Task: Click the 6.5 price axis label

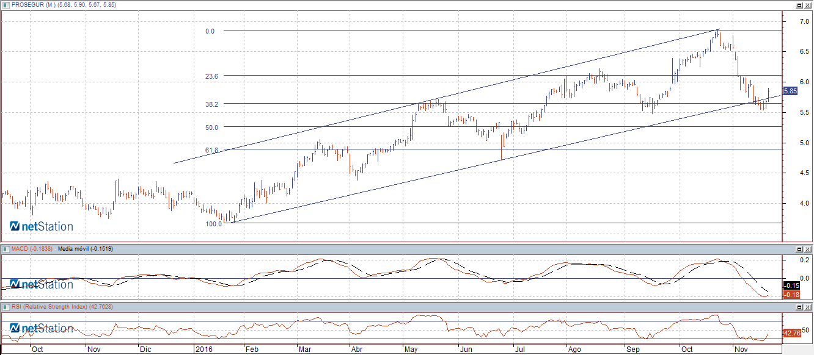Action: tap(804, 52)
